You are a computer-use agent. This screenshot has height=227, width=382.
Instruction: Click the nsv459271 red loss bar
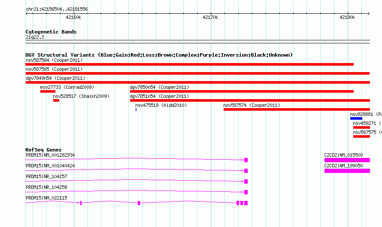point(361,127)
